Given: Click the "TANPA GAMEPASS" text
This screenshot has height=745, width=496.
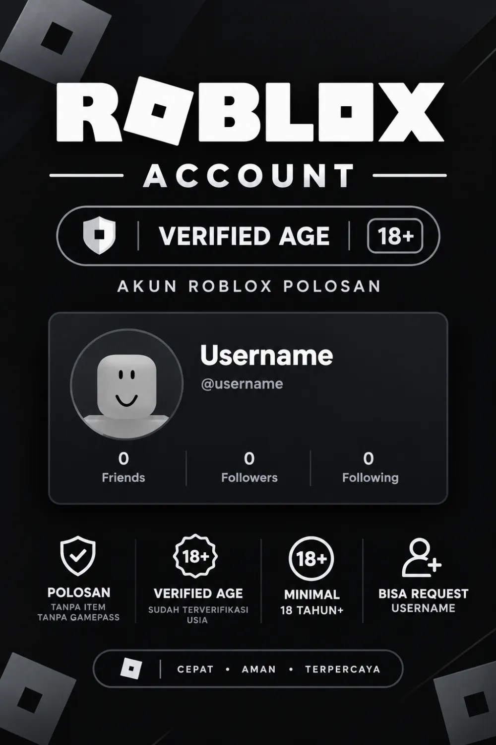Looking at the screenshot, I should [x=78, y=617].
